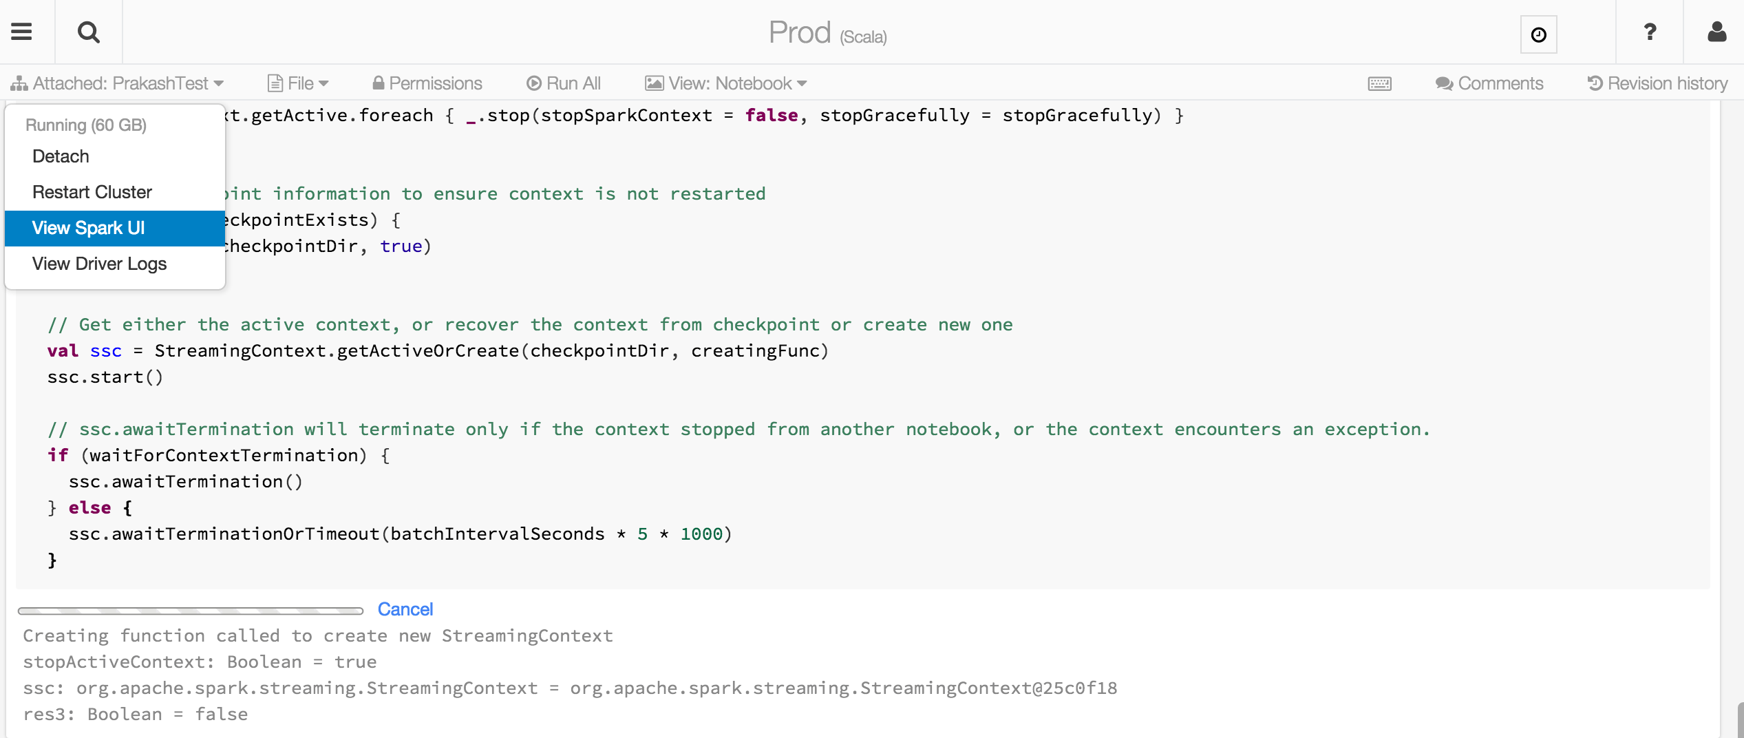The width and height of the screenshot is (1744, 738).
Task: Show keyboard shortcuts
Action: click(1379, 83)
